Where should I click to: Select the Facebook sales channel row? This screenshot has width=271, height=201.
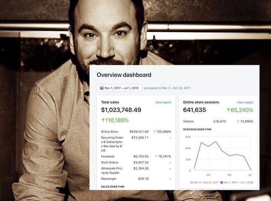pyautogui.click(x=136, y=157)
